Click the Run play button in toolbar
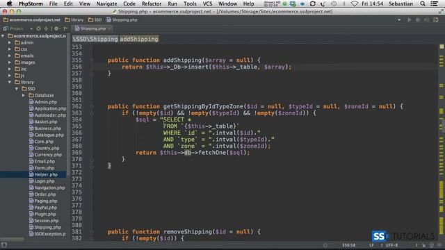This screenshot has width=445, height=250. (x=410, y=20)
